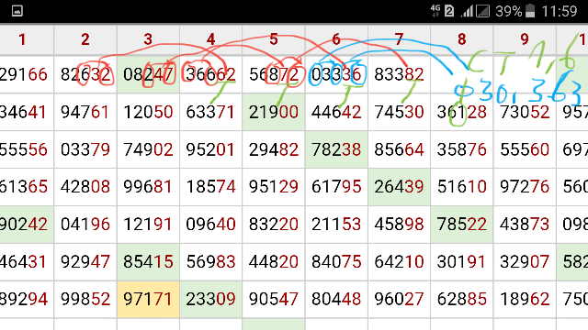This screenshot has height=330, width=588.
Task: Click the cell containing 26439
Action: [x=399, y=187]
